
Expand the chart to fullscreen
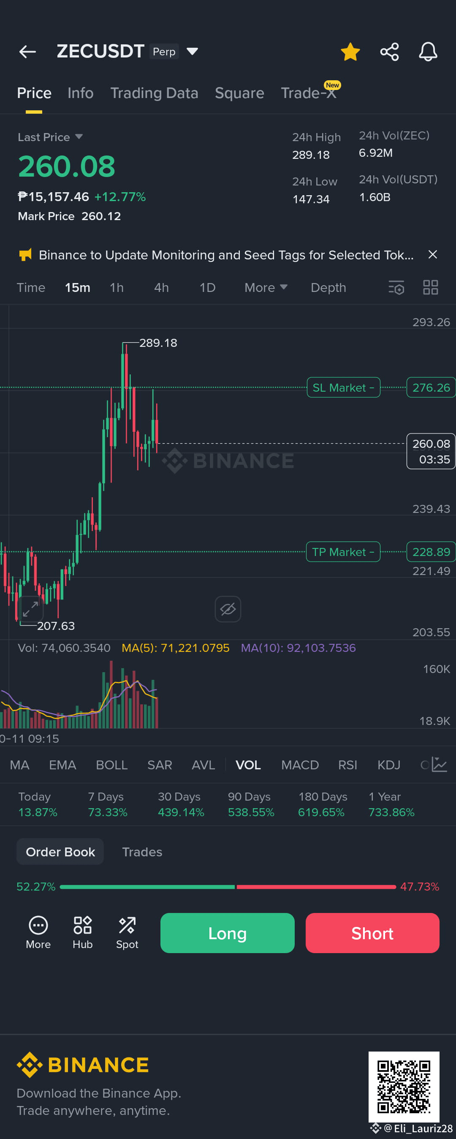click(30, 609)
